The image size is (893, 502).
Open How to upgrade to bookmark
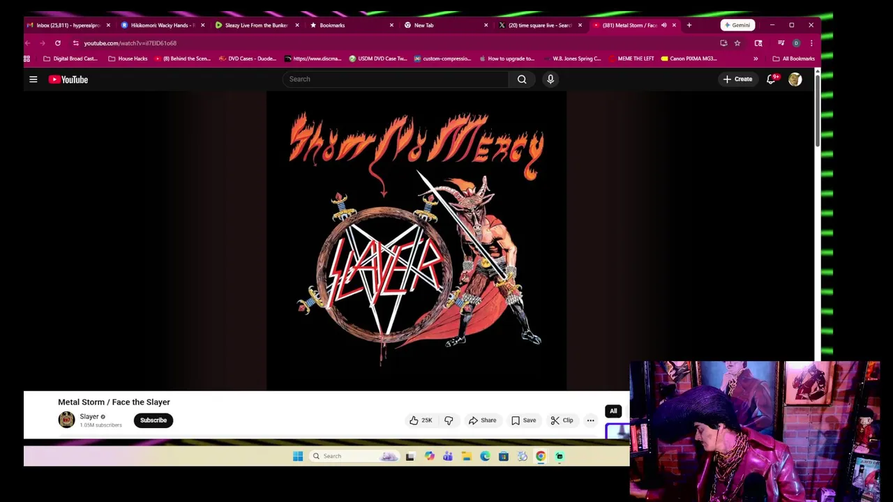pos(506,59)
